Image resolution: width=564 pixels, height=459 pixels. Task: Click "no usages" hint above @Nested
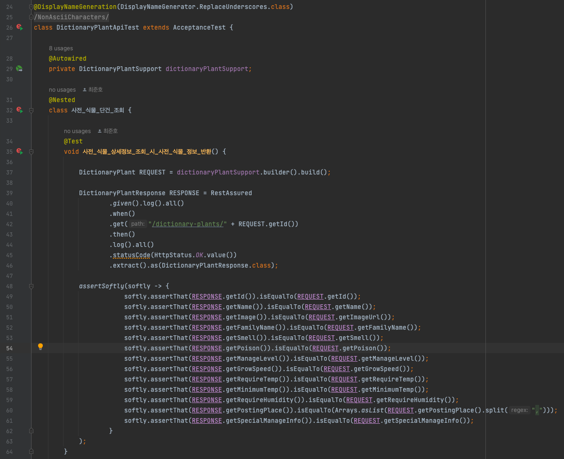pyautogui.click(x=62, y=89)
